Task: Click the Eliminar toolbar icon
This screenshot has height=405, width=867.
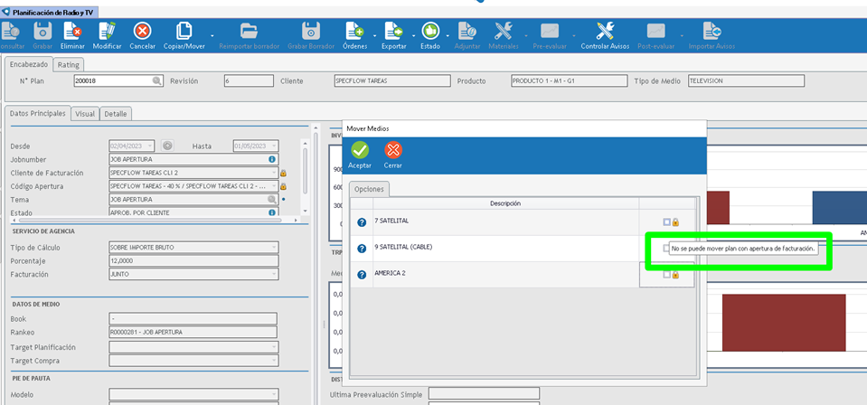Action: (x=72, y=32)
